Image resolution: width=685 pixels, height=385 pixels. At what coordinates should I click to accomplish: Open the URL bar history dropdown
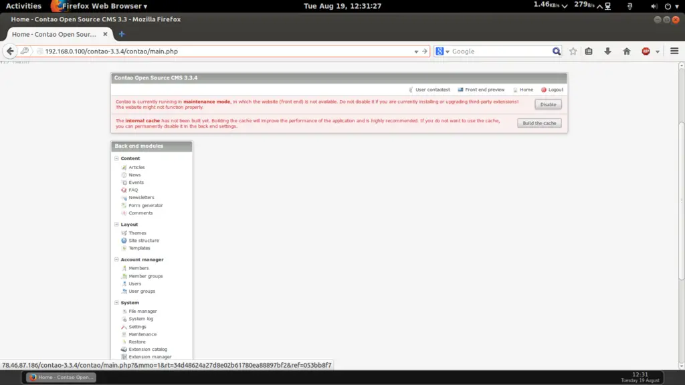(x=416, y=51)
